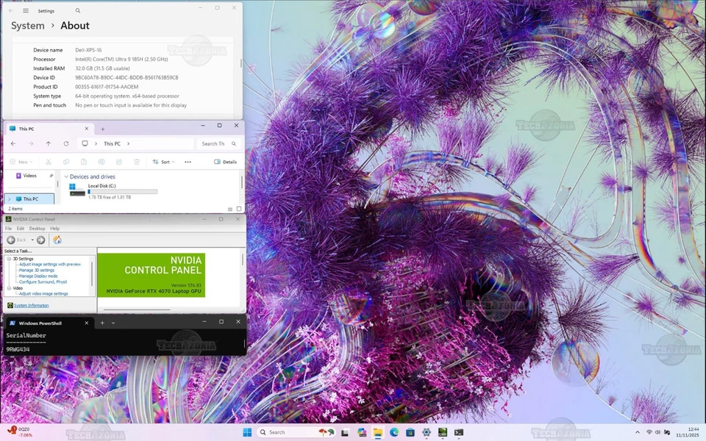Screen dimensions: 706x441
Task: Open the Sort dropdown in File Explorer
Action: [x=163, y=162]
